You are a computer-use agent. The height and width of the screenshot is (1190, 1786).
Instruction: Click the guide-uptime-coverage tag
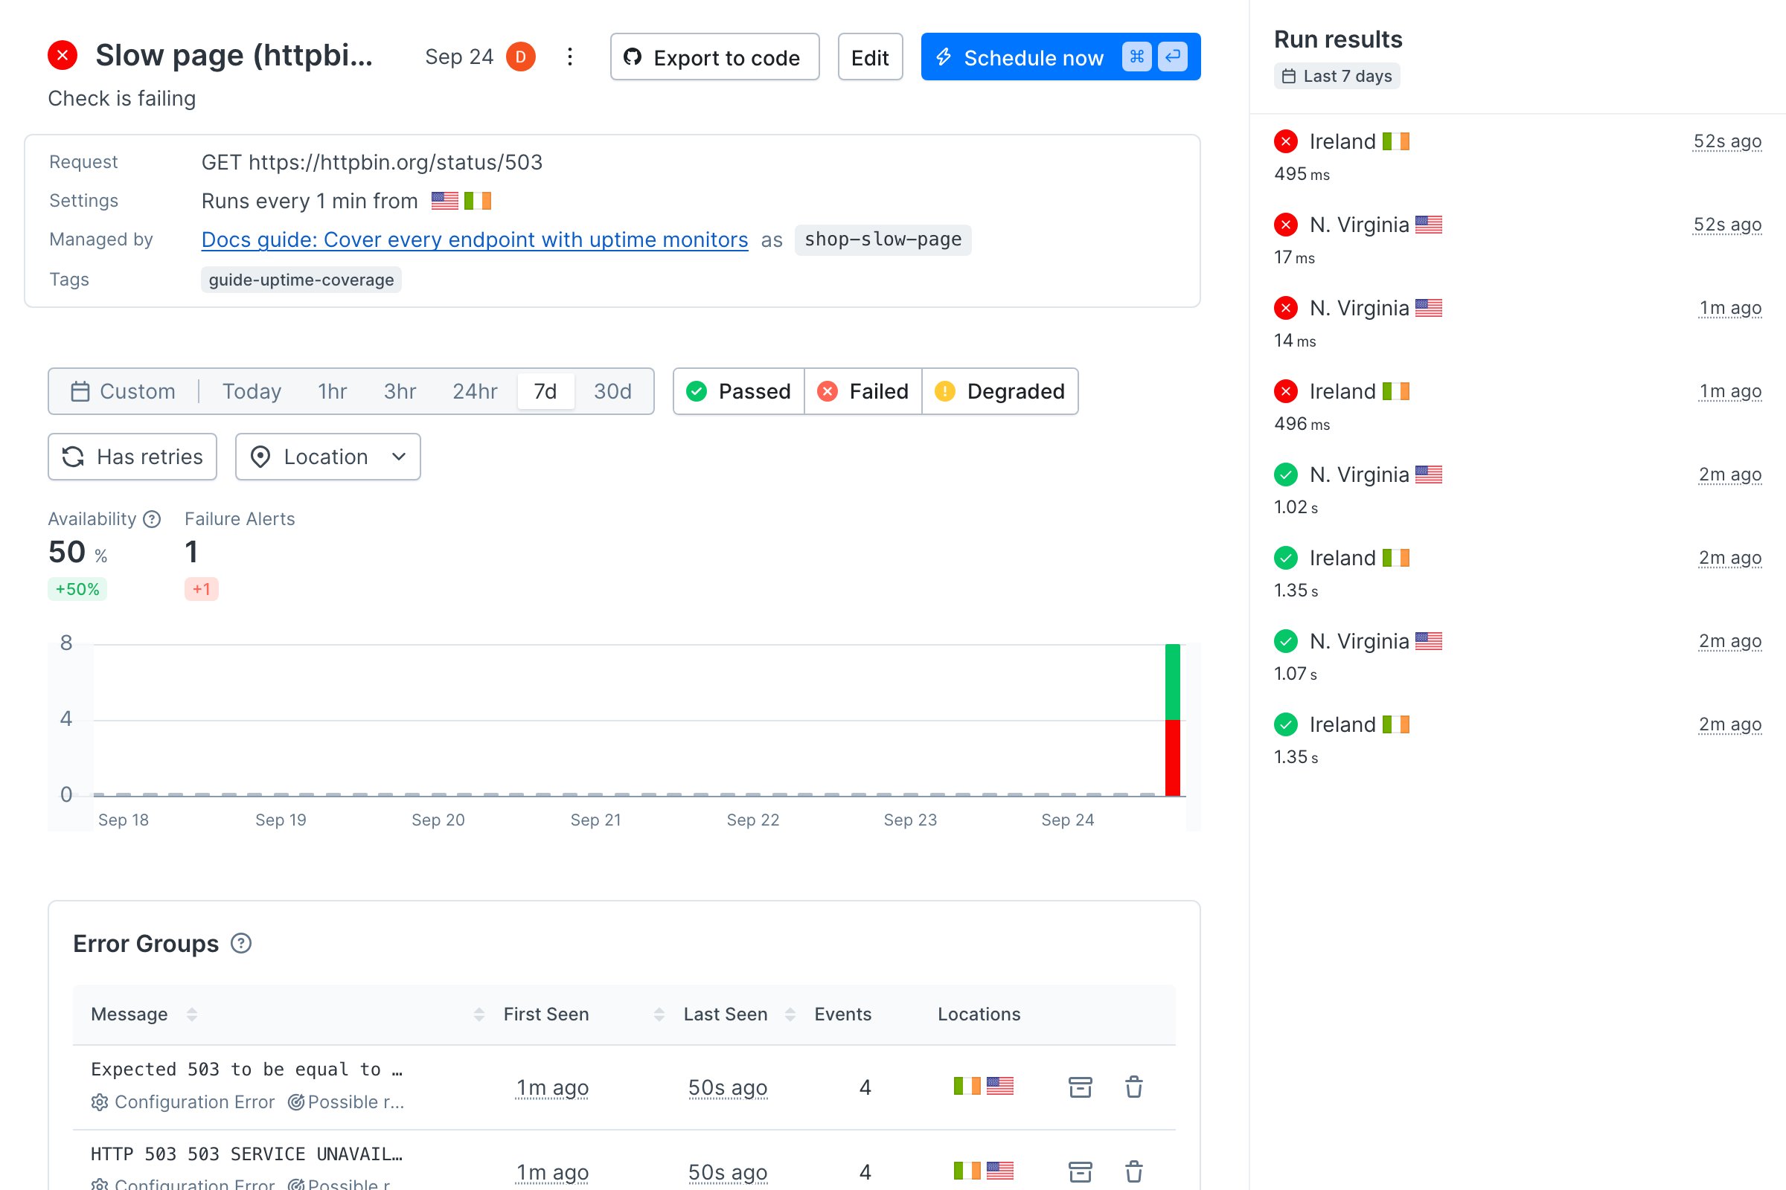301,280
